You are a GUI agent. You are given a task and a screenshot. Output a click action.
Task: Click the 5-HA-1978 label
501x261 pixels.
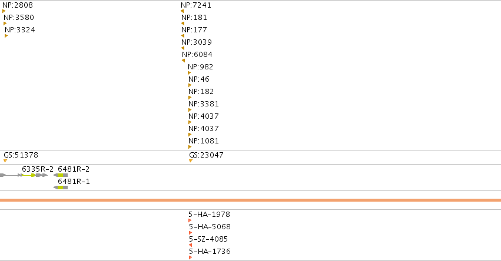pyautogui.click(x=209, y=215)
